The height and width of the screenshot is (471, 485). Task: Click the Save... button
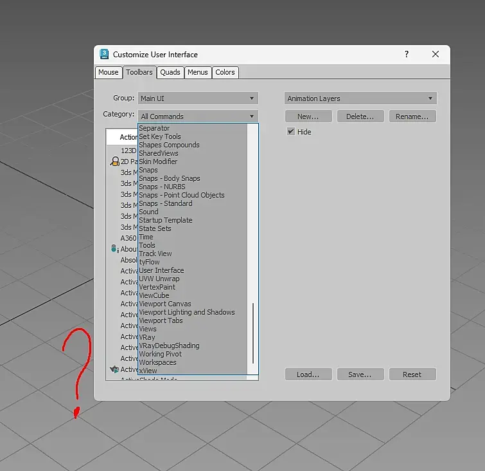[360, 374]
